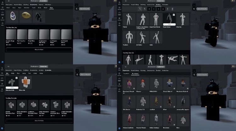Switch to Creations subtab in Characters panel

126,74
